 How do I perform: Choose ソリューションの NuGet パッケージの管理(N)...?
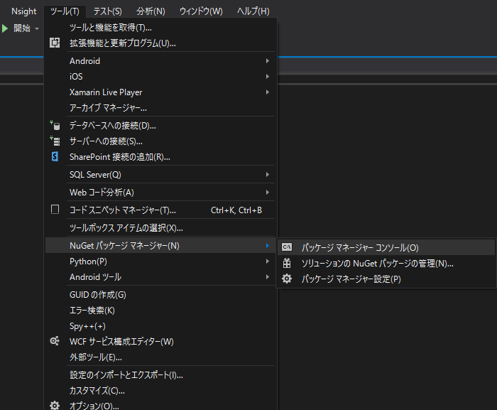(x=386, y=263)
